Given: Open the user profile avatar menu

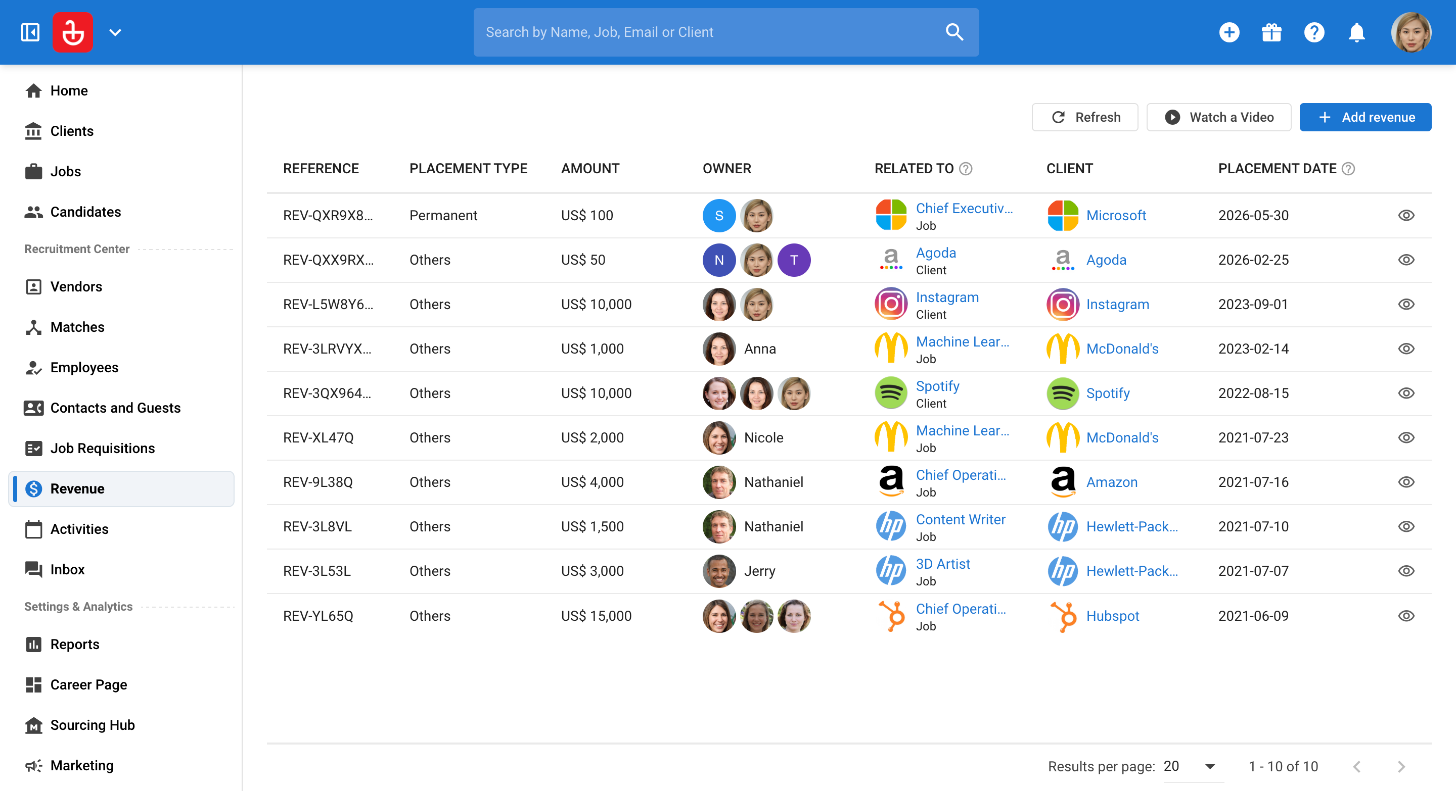Looking at the screenshot, I should click(x=1411, y=32).
